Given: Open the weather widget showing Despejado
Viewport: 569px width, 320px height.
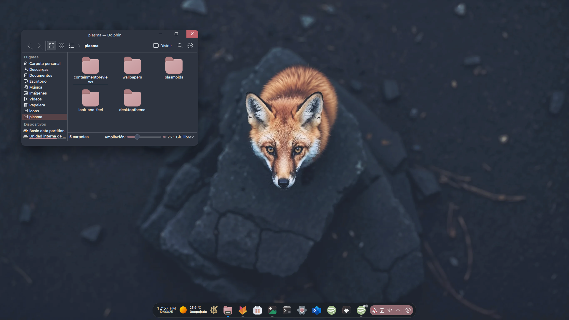Looking at the screenshot, I should point(193,310).
